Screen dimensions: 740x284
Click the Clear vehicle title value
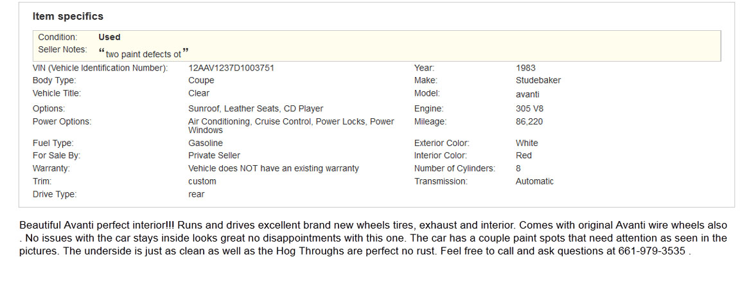[x=198, y=93]
